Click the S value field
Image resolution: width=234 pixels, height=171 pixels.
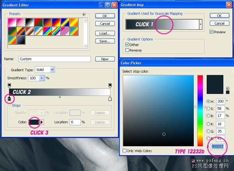(x=220, y=108)
